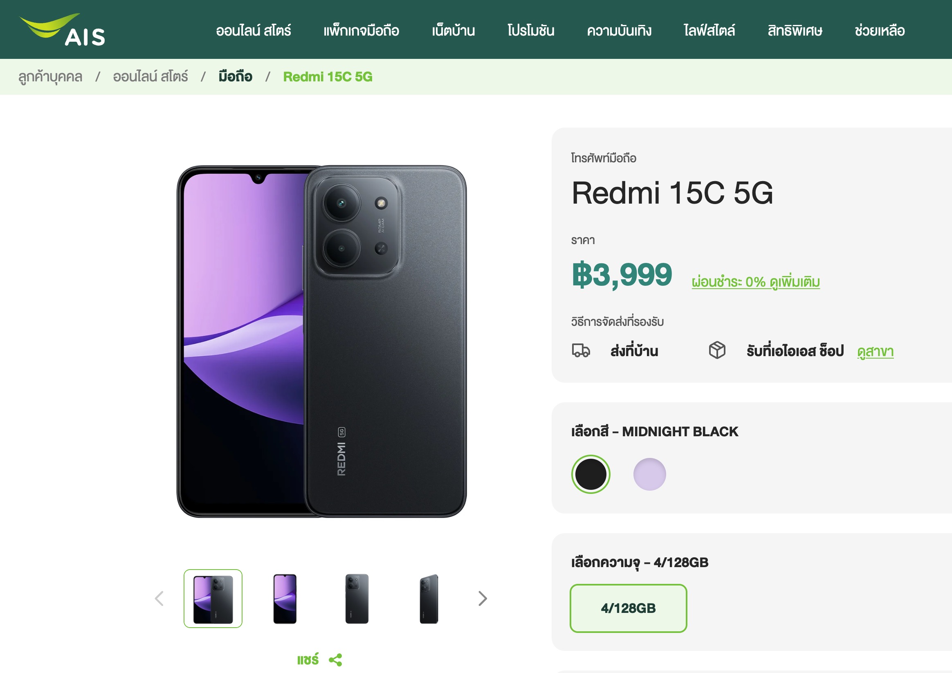This screenshot has height=673, width=952.
Task: Open the โปรโมชัน menu
Action: click(x=531, y=31)
